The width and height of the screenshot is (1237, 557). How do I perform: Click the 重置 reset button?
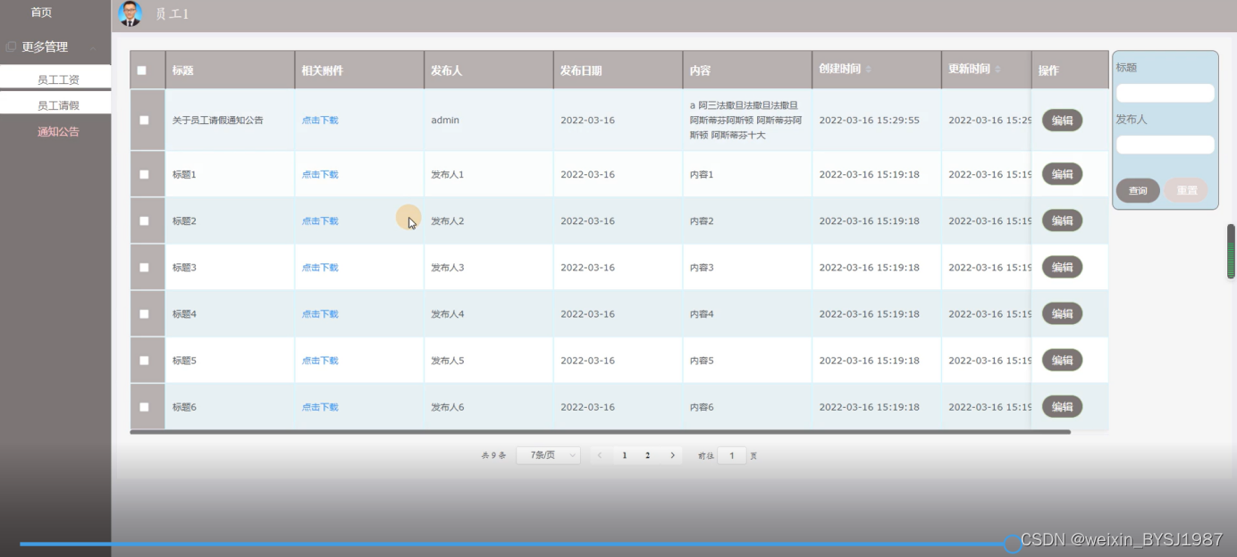(x=1186, y=190)
